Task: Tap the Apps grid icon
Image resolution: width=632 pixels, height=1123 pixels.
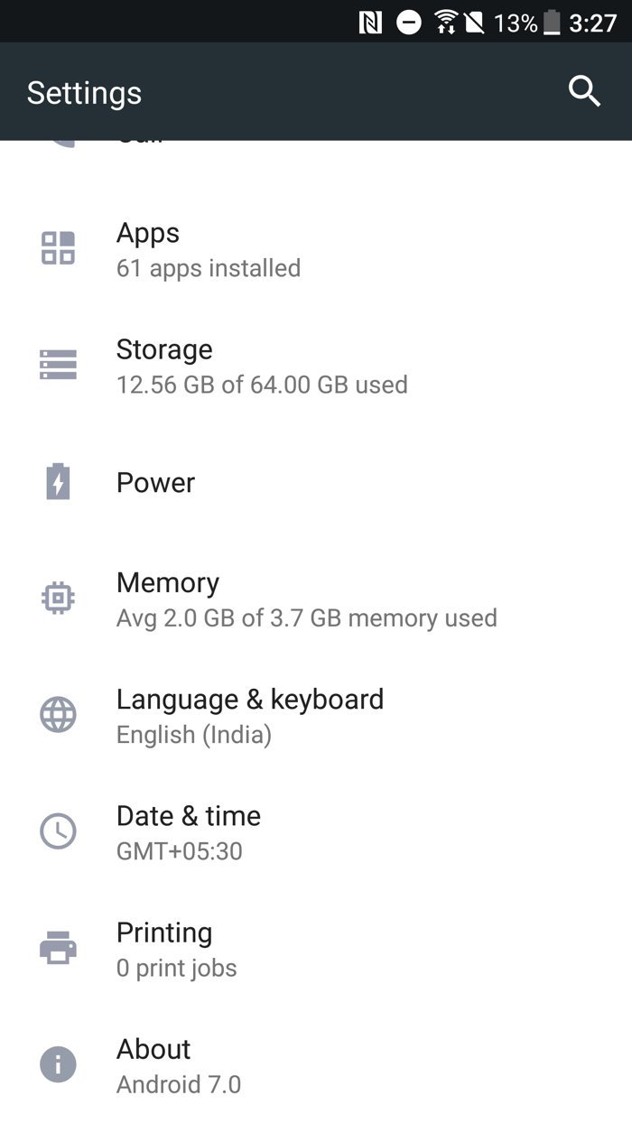Action: click(59, 248)
